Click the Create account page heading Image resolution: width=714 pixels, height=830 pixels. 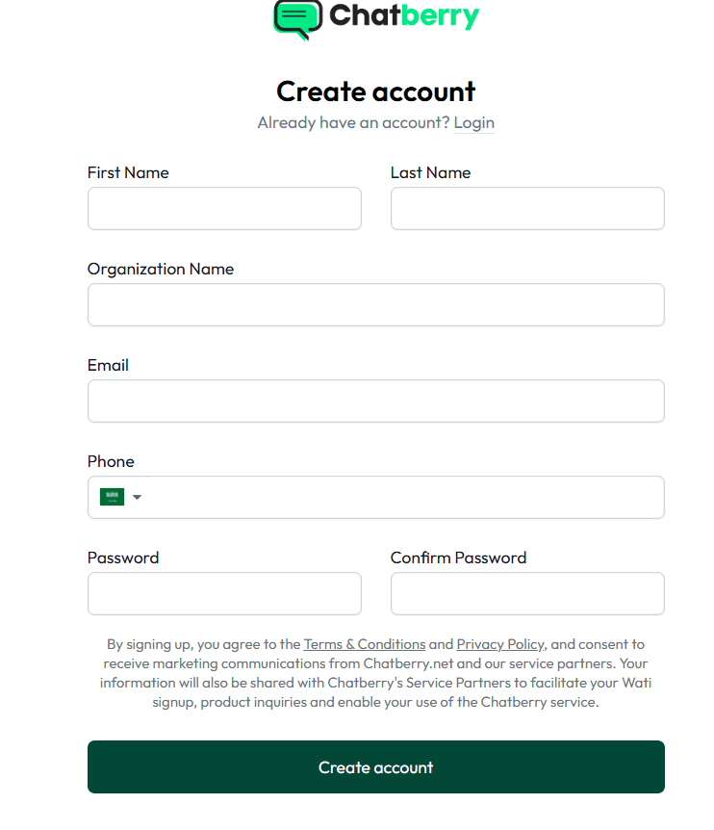375,91
